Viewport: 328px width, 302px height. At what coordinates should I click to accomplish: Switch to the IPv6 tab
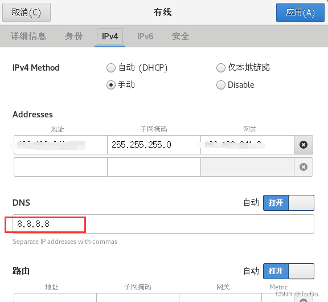(145, 36)
